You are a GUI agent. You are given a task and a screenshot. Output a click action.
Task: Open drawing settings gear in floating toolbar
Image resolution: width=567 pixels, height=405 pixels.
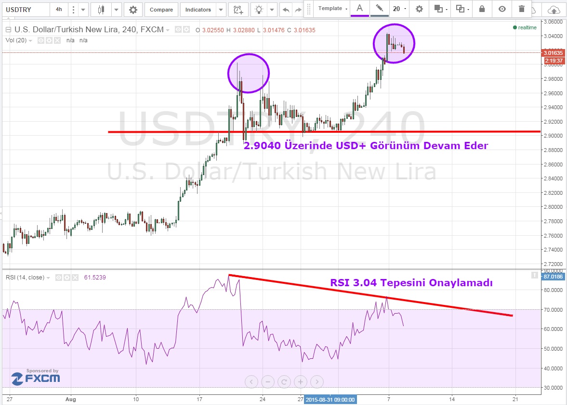pyautogui.click(x=419, y=9)
